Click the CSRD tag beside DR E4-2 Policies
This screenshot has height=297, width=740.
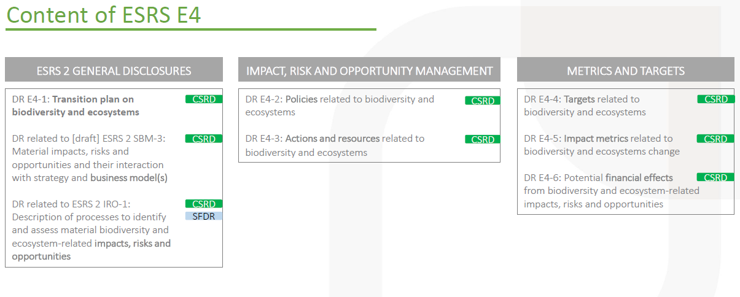point(483,101)
